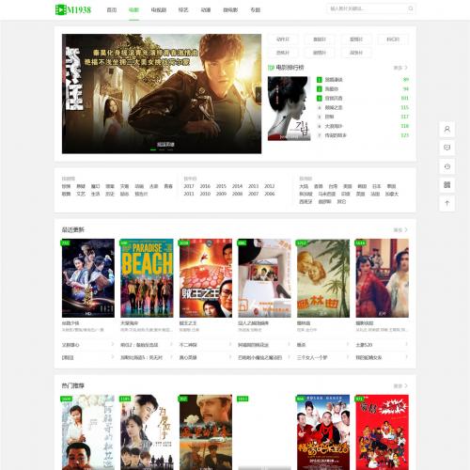The height and width of the screenshot is (470, 470).
Task: Click the 更多 arrow in 热门推荐 section
Action: [x=400, y=386]
